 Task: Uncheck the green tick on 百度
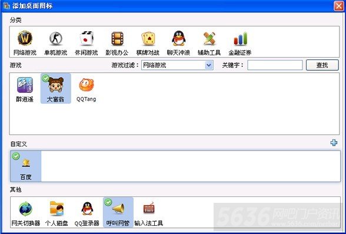[x=16, y=156]
